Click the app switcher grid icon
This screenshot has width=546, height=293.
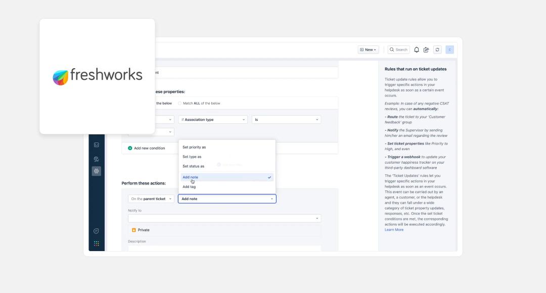(96, 244)
